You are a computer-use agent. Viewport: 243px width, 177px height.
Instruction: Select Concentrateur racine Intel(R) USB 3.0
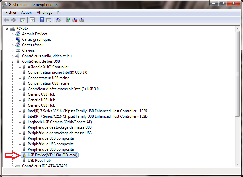point(57,72)
